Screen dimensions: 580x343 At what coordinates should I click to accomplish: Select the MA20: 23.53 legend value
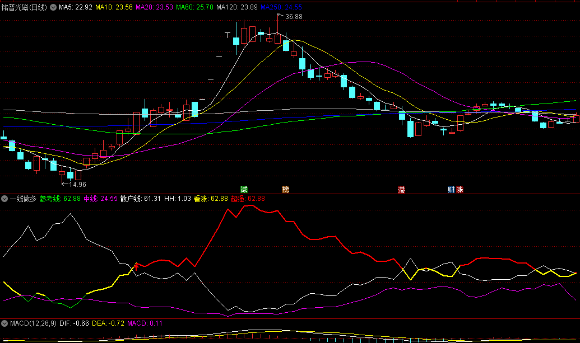(x=154, y=7)
